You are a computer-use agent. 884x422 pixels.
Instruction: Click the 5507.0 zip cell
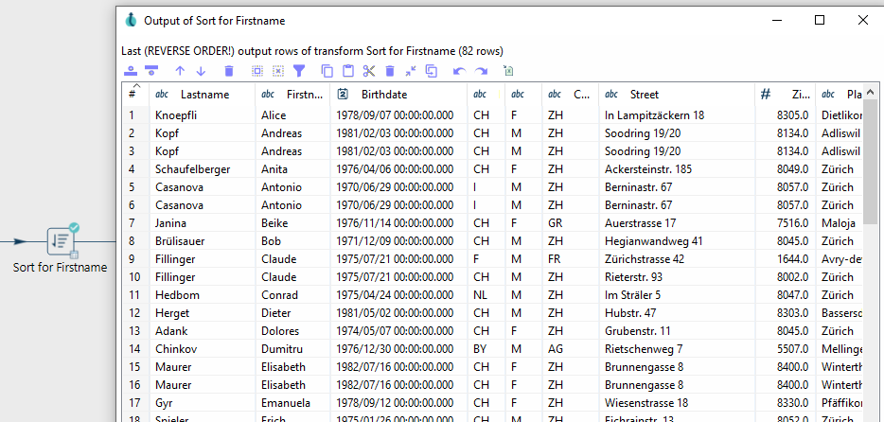pyautogui.click(x=785, y=349)
